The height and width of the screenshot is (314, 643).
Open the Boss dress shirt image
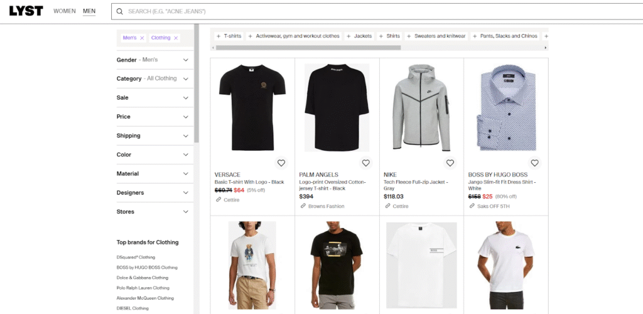click(x=506, y=107)
